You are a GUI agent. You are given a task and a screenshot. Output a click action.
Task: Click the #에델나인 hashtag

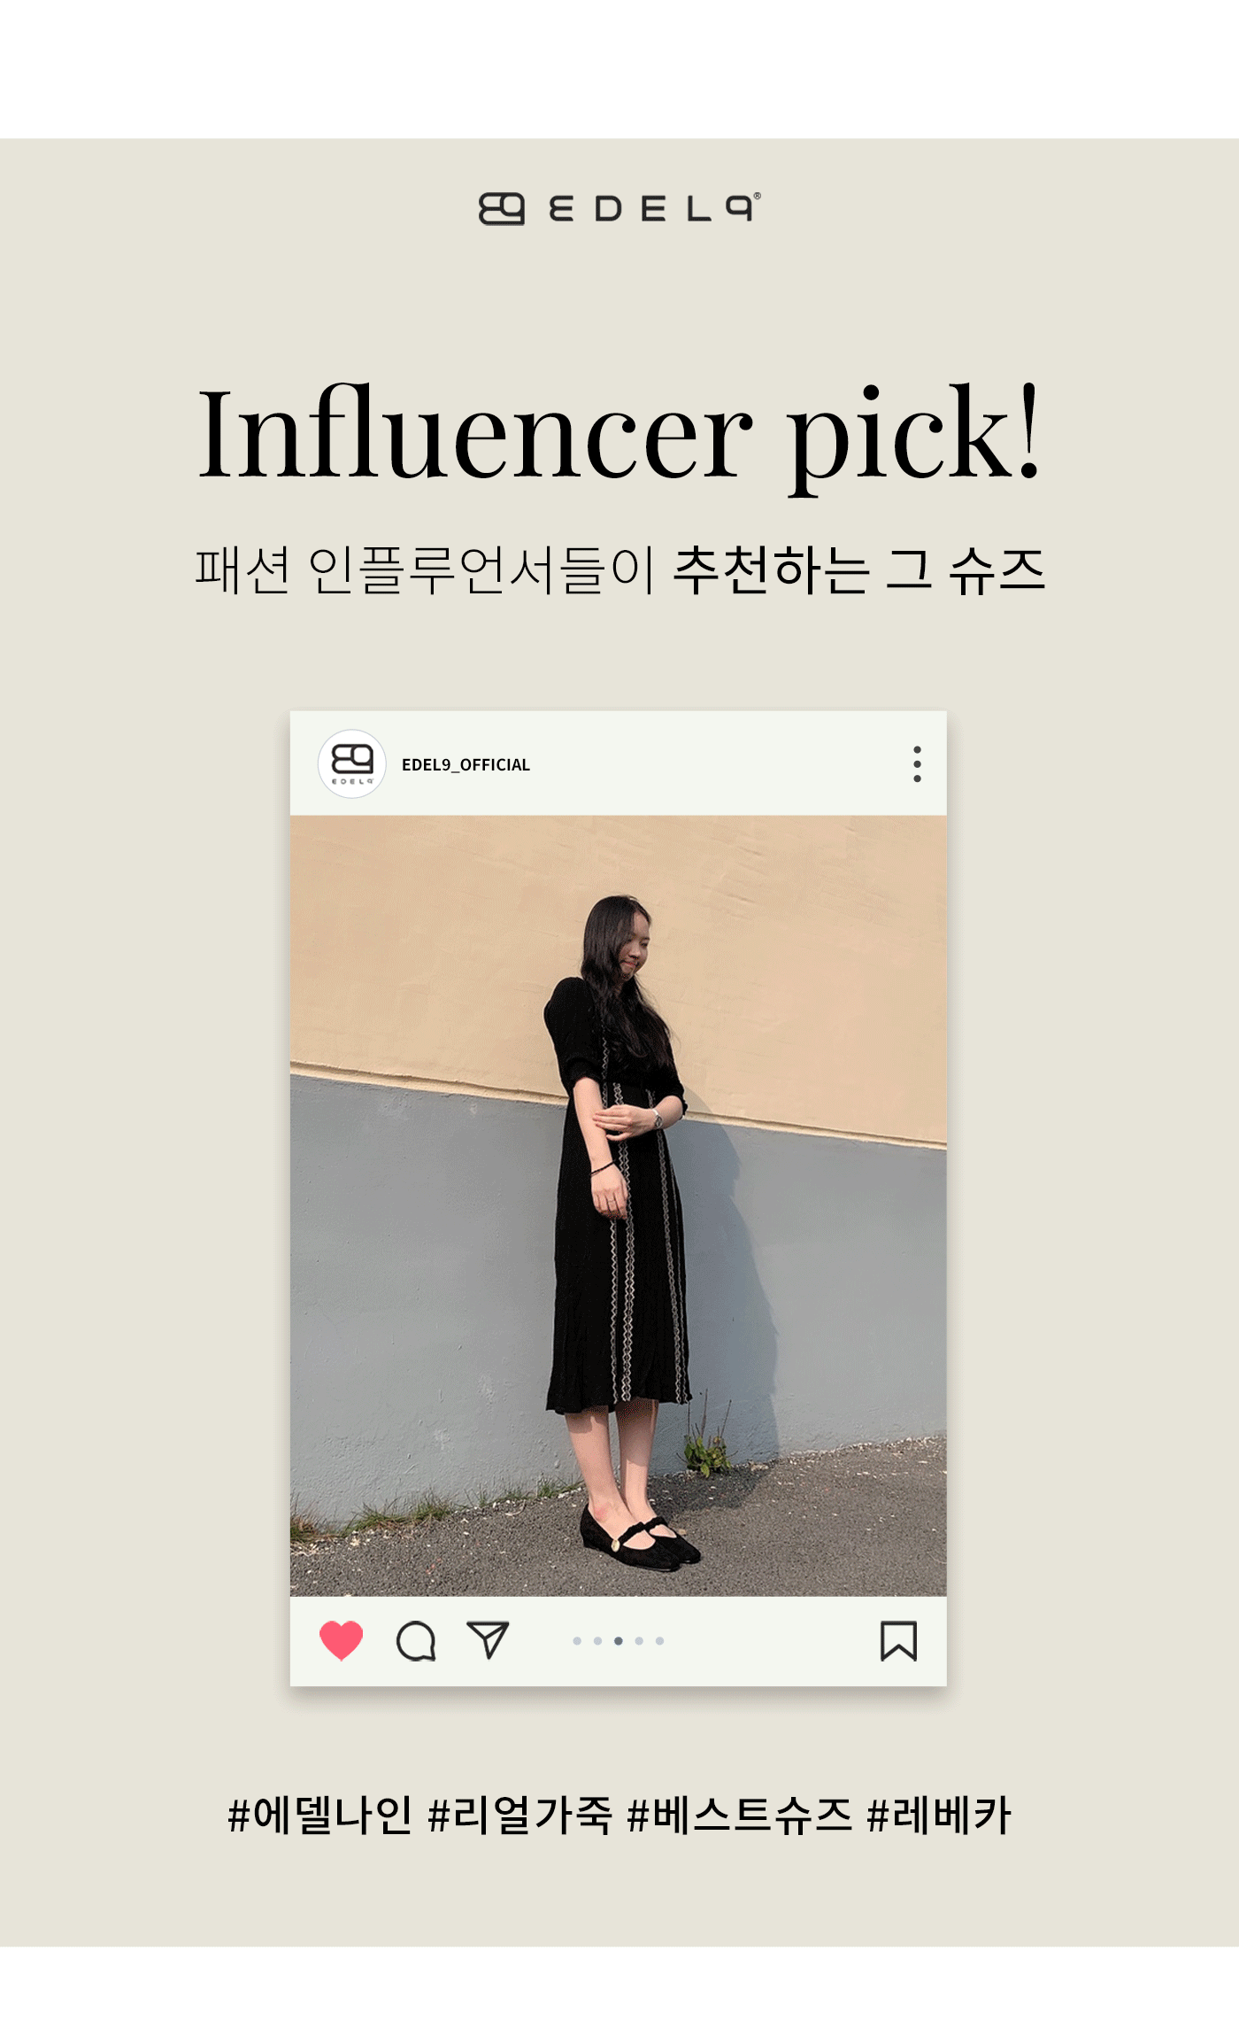[320, 1816]
